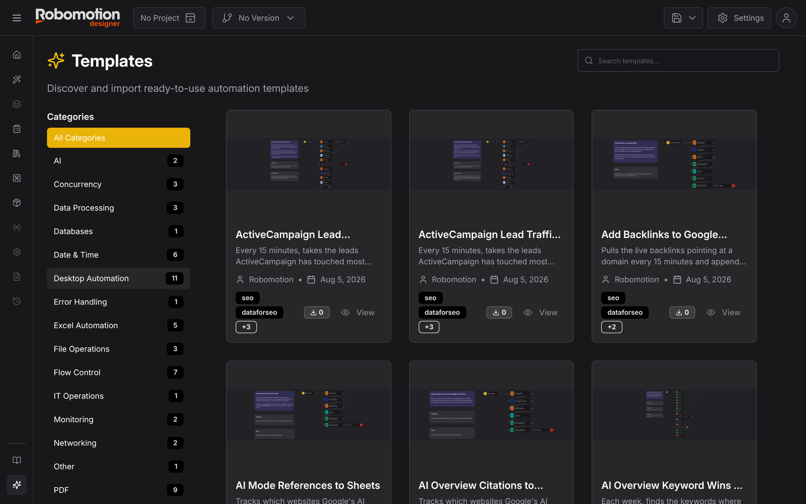Screen dimensions: 806x504
Task: Click the magnifier icon in the search box
Action: (x=589, y=60)
